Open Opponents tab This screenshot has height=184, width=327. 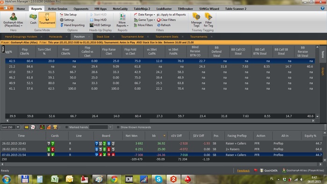81,9
